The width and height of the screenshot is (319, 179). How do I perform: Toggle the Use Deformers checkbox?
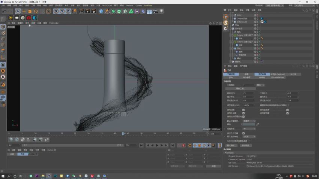click(287, 113)
